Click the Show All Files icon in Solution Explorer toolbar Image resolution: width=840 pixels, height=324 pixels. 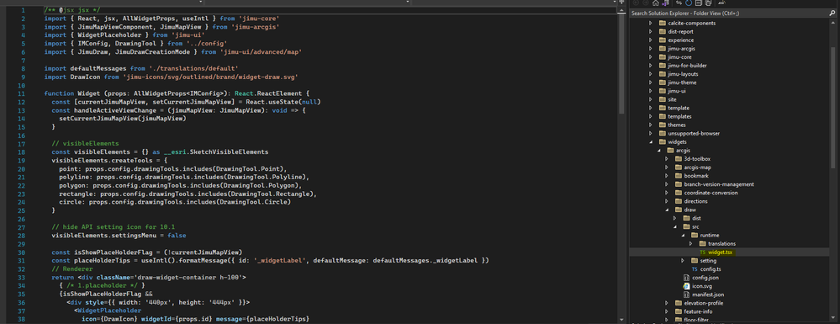pyautogui.click(x=708, y=3)
